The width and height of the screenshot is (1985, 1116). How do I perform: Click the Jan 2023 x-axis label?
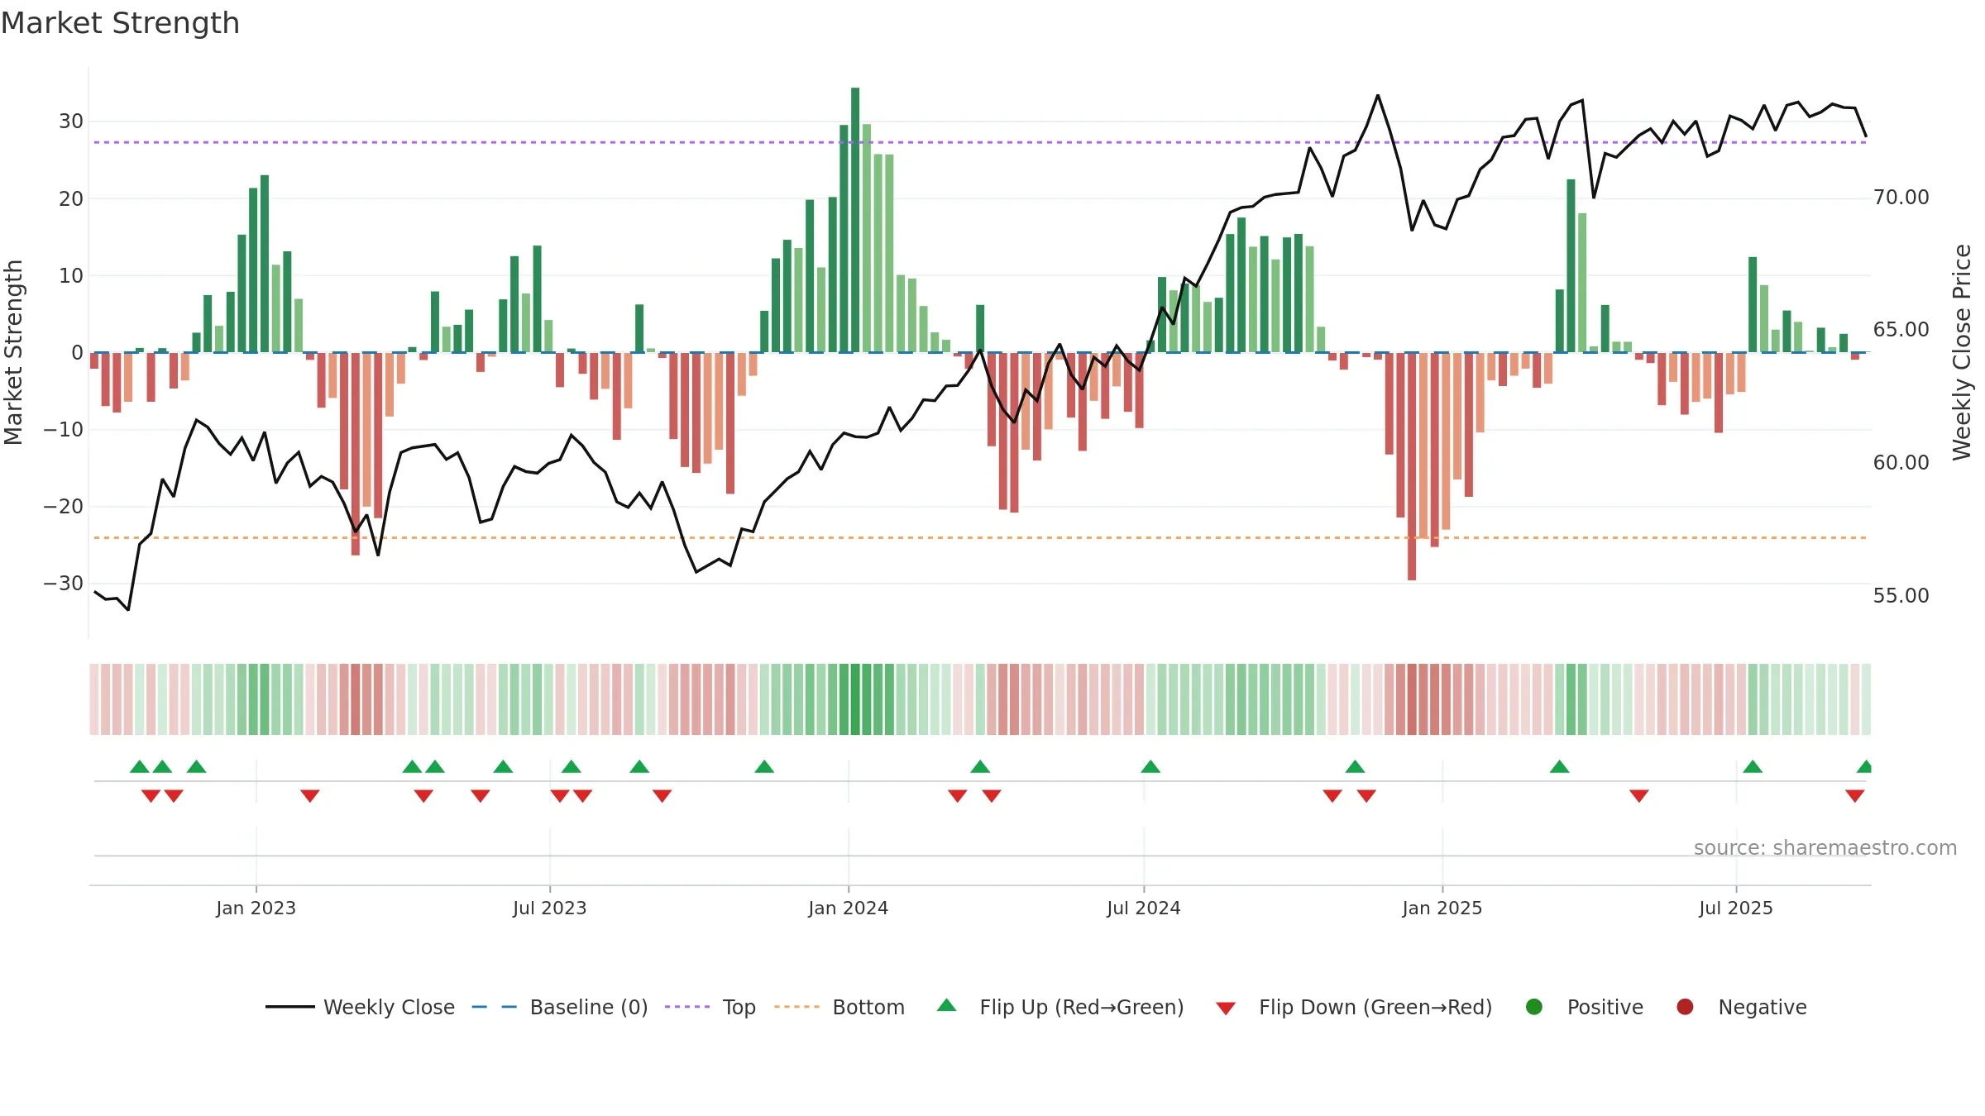click(256, 909)
